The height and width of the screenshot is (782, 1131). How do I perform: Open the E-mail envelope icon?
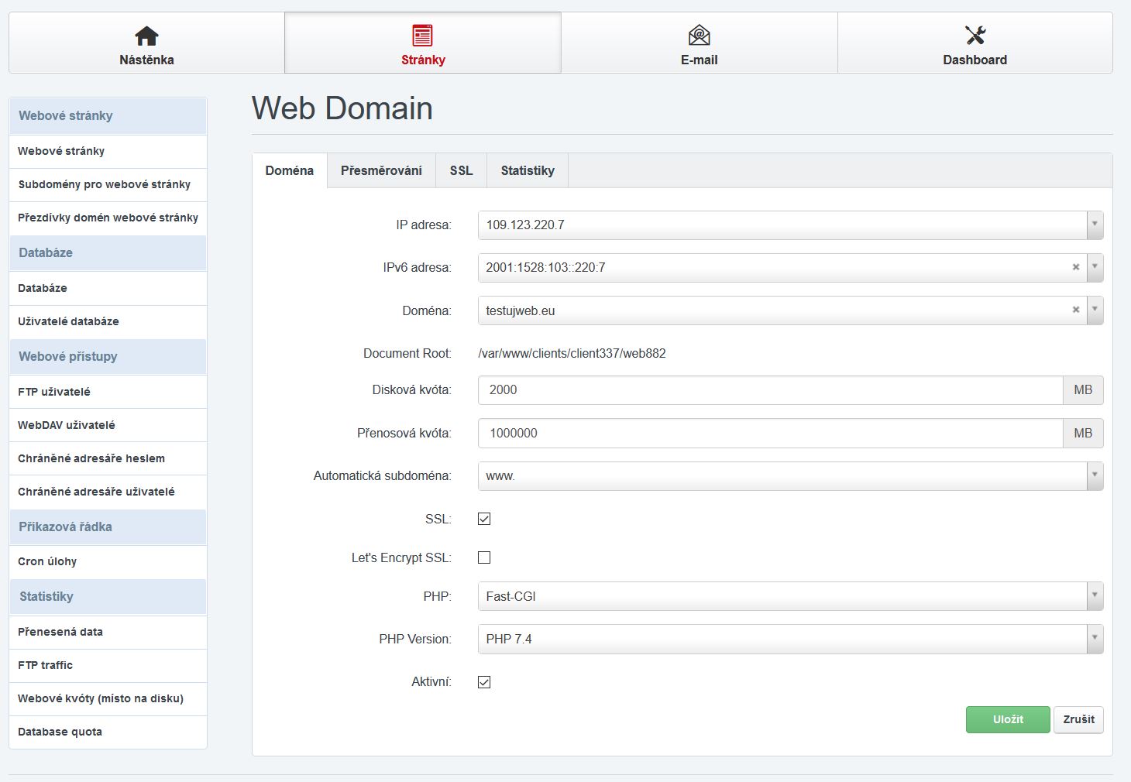(699, 36)
